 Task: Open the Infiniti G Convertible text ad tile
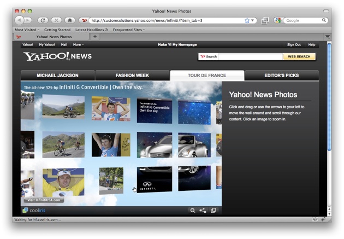(x=155, y=110)
